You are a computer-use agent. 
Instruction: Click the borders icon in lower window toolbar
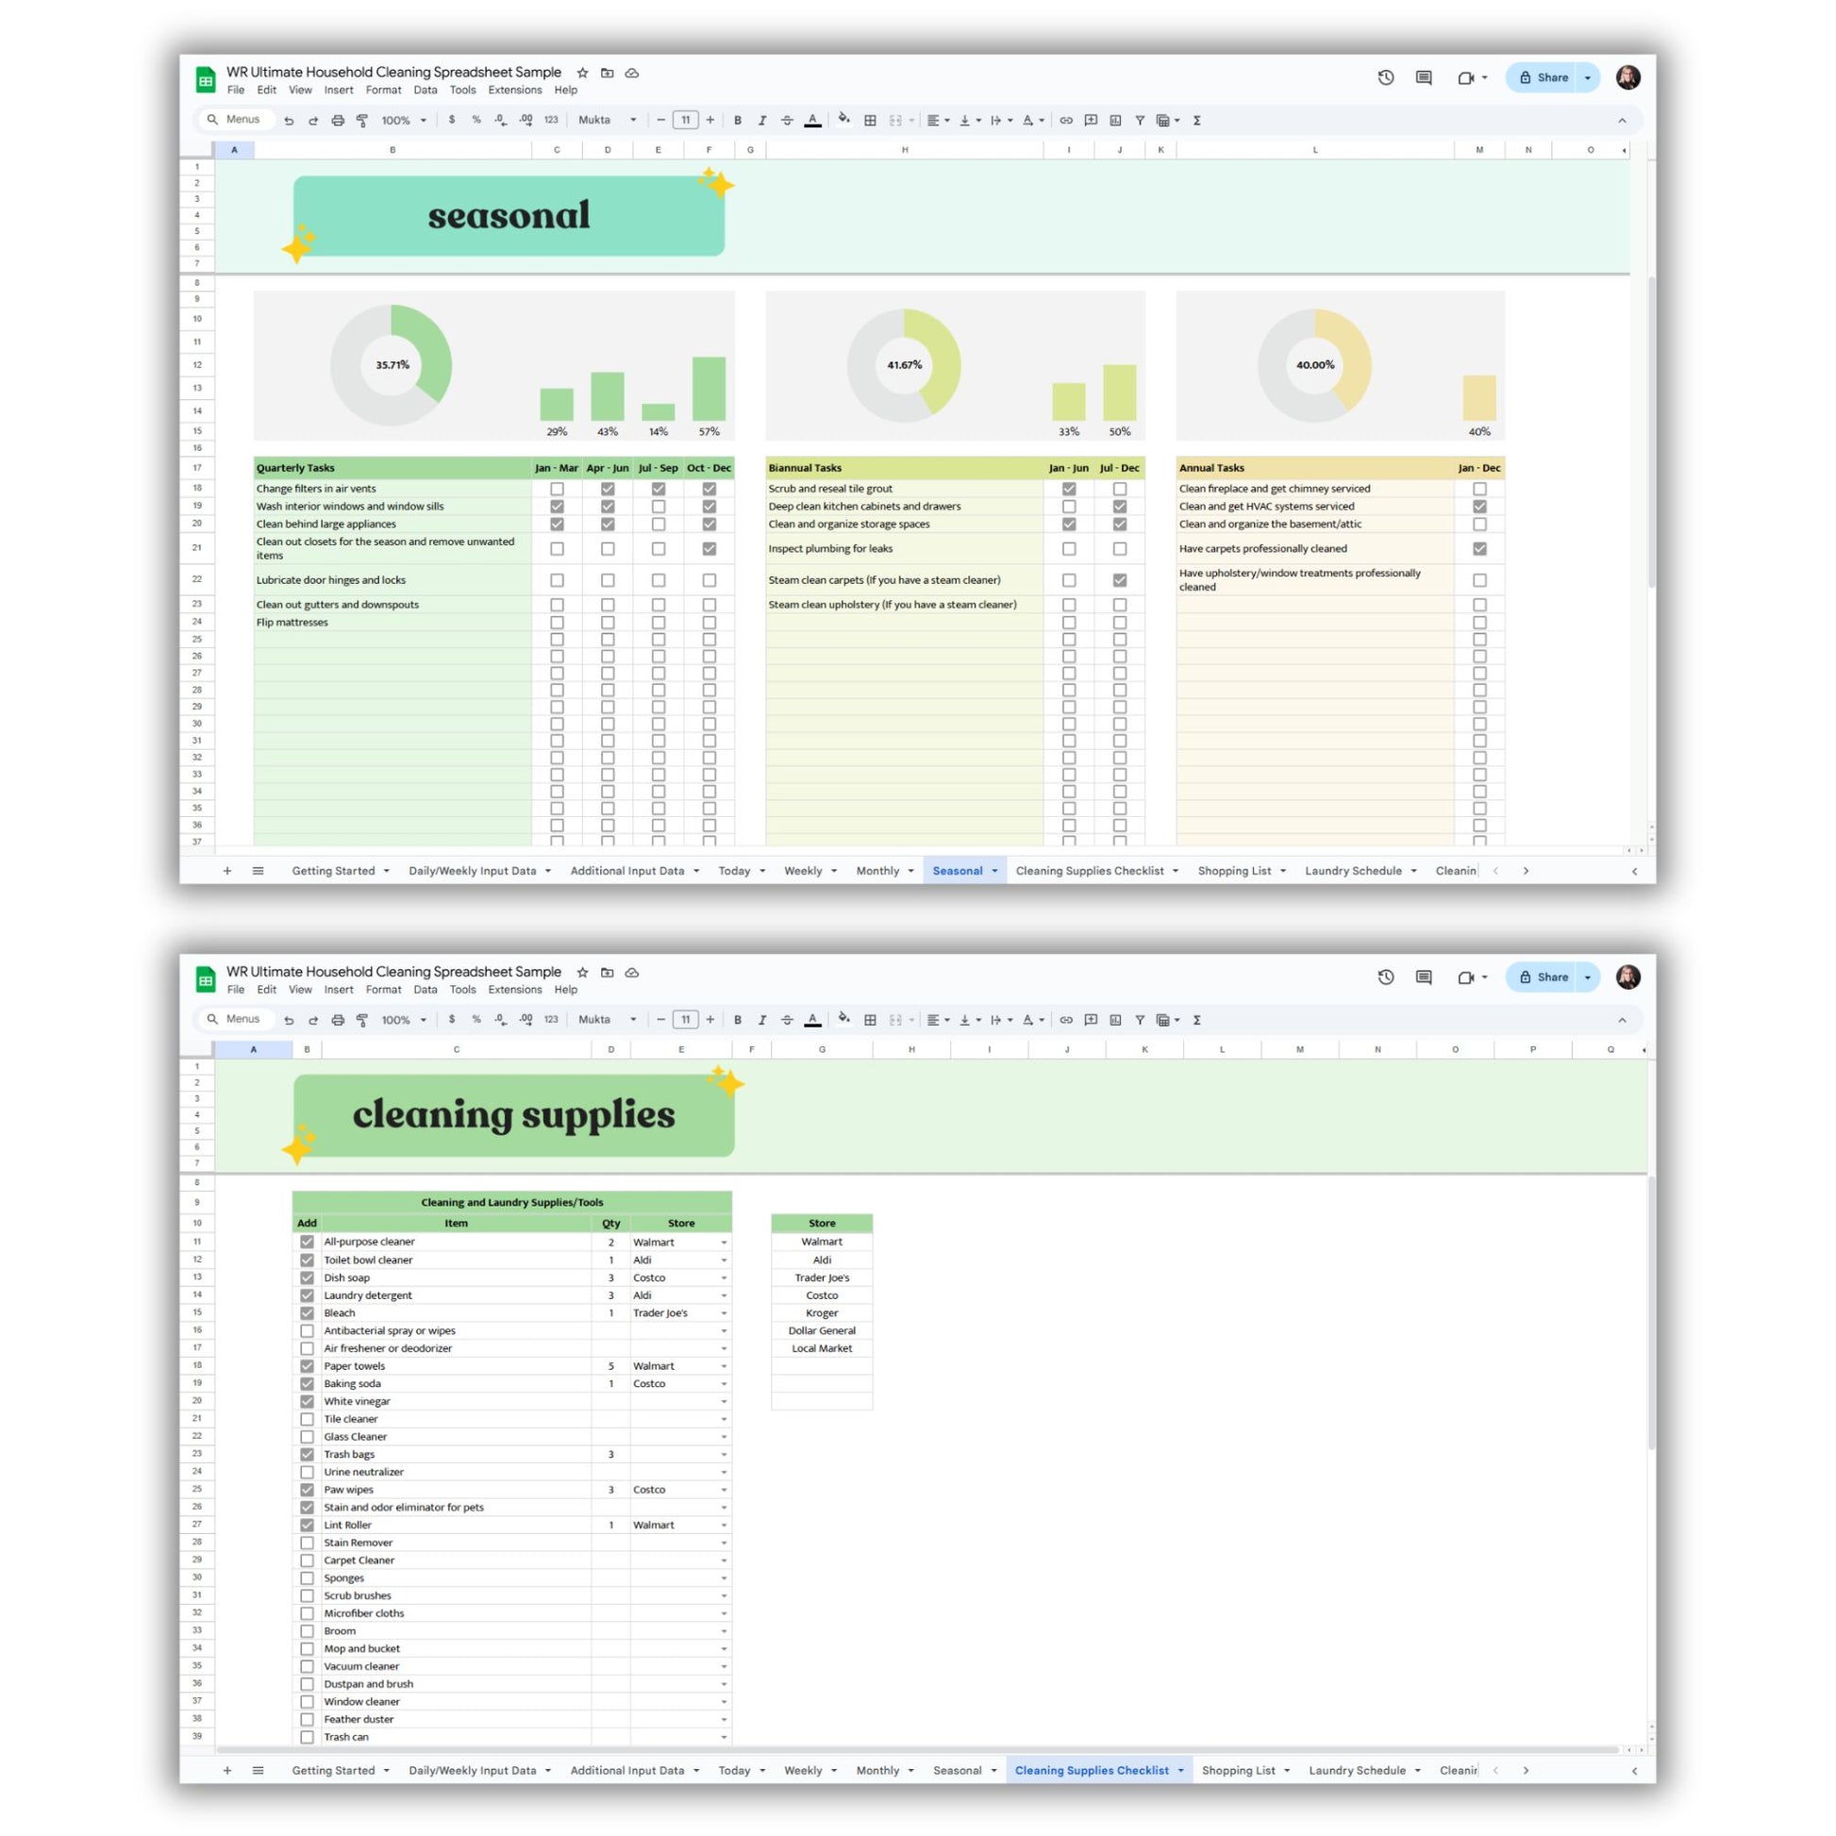point(870,1020)
